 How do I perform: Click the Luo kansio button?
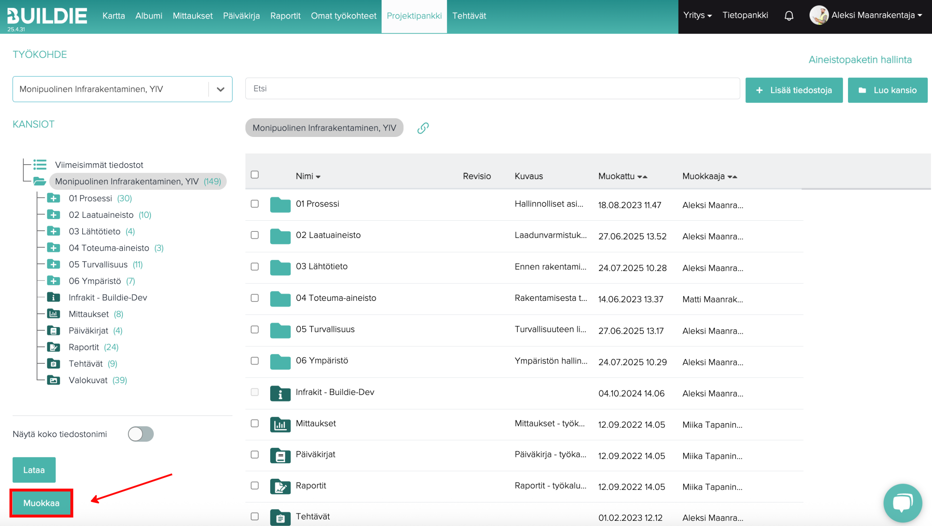887,90
